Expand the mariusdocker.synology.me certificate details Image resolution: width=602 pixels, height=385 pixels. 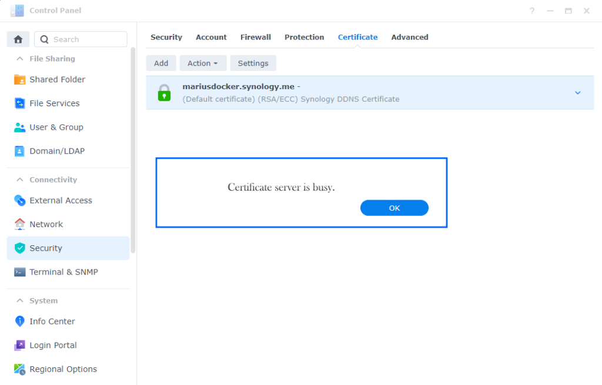click(577, 92)
